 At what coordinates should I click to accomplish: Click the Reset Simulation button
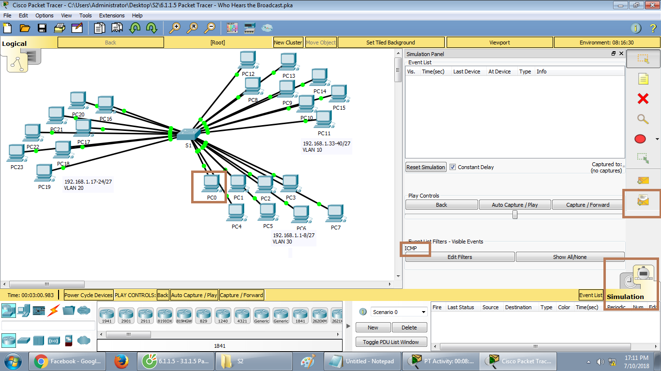pos(425,167)
